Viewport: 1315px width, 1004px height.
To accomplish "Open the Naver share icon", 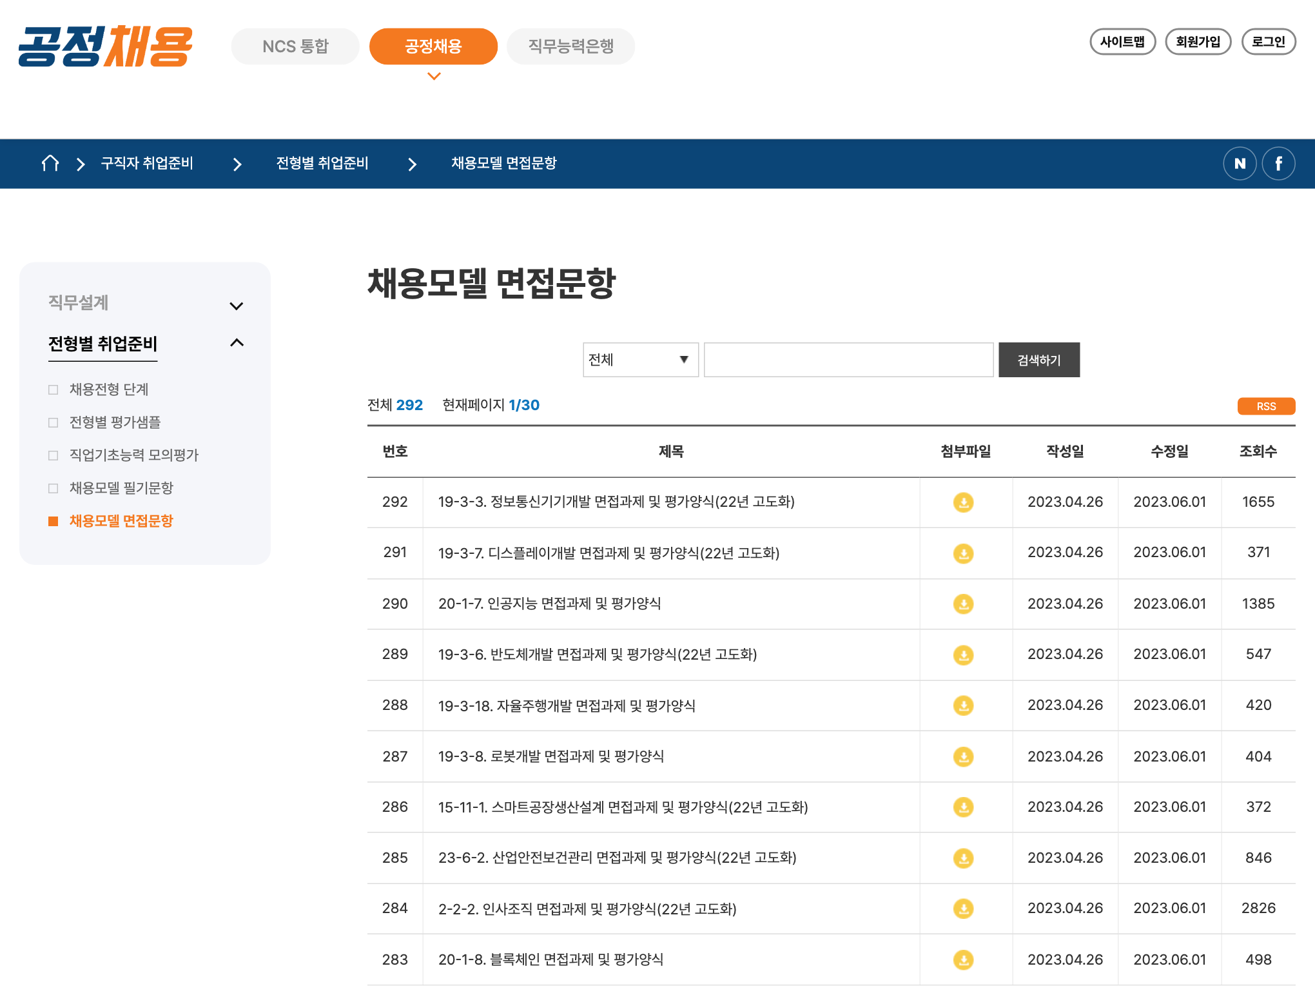I will [x=1240, y=164].
